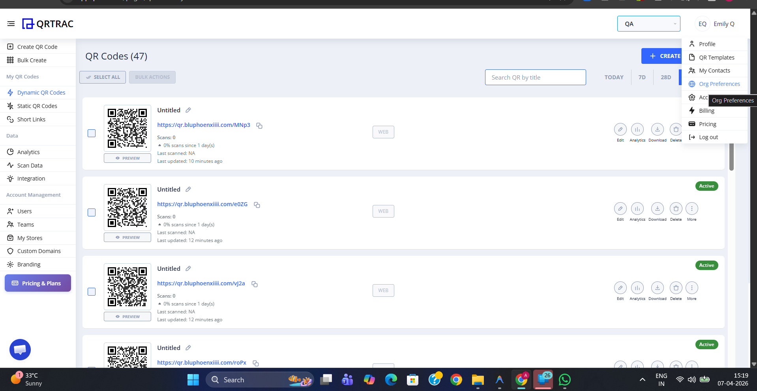757x391 pixels.
Task: Click the Search QR by title field
Action: [535, 77]
